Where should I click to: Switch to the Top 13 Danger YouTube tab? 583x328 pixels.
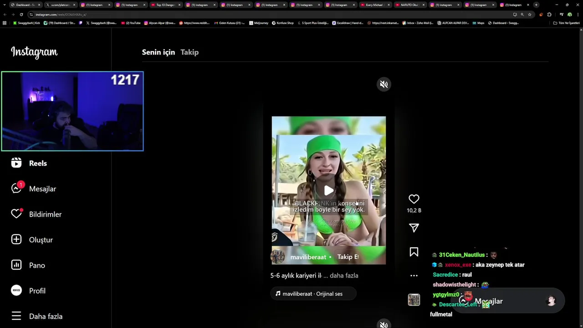(166, 5)
